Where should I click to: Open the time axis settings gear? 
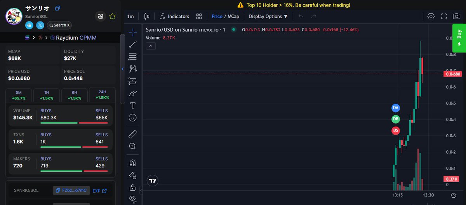[453, 195]
